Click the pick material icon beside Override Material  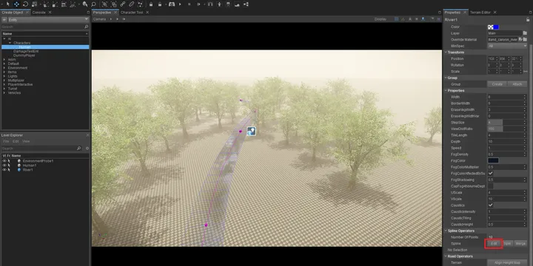coord(520,39)
